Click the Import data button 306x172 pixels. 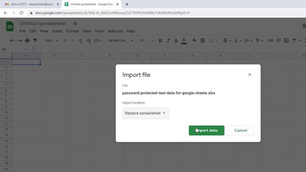coord(207,130)
